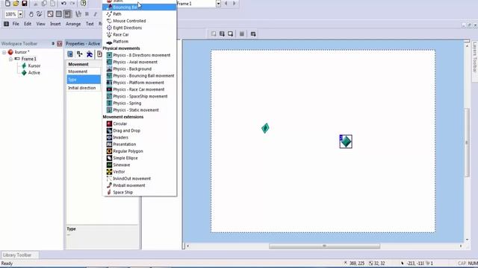Choose Physics - SpaceShip movement
The image size is (478, 268).
[140, 96]
